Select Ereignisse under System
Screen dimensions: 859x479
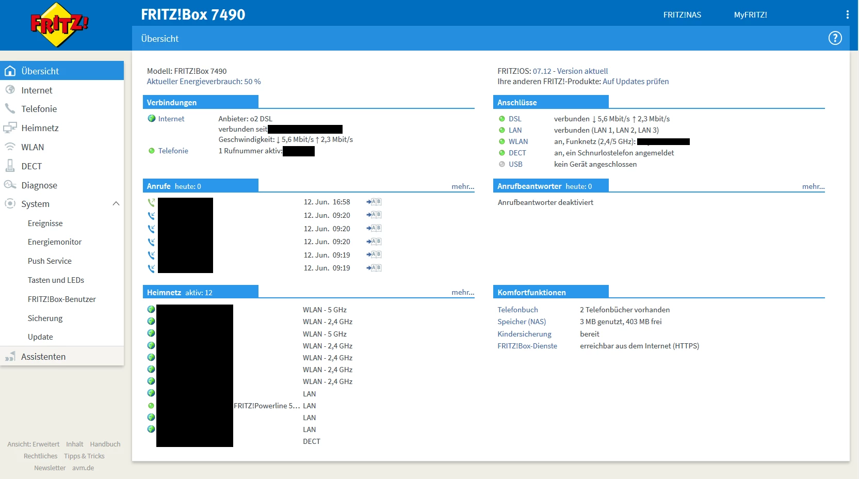[x=45, y=223]
